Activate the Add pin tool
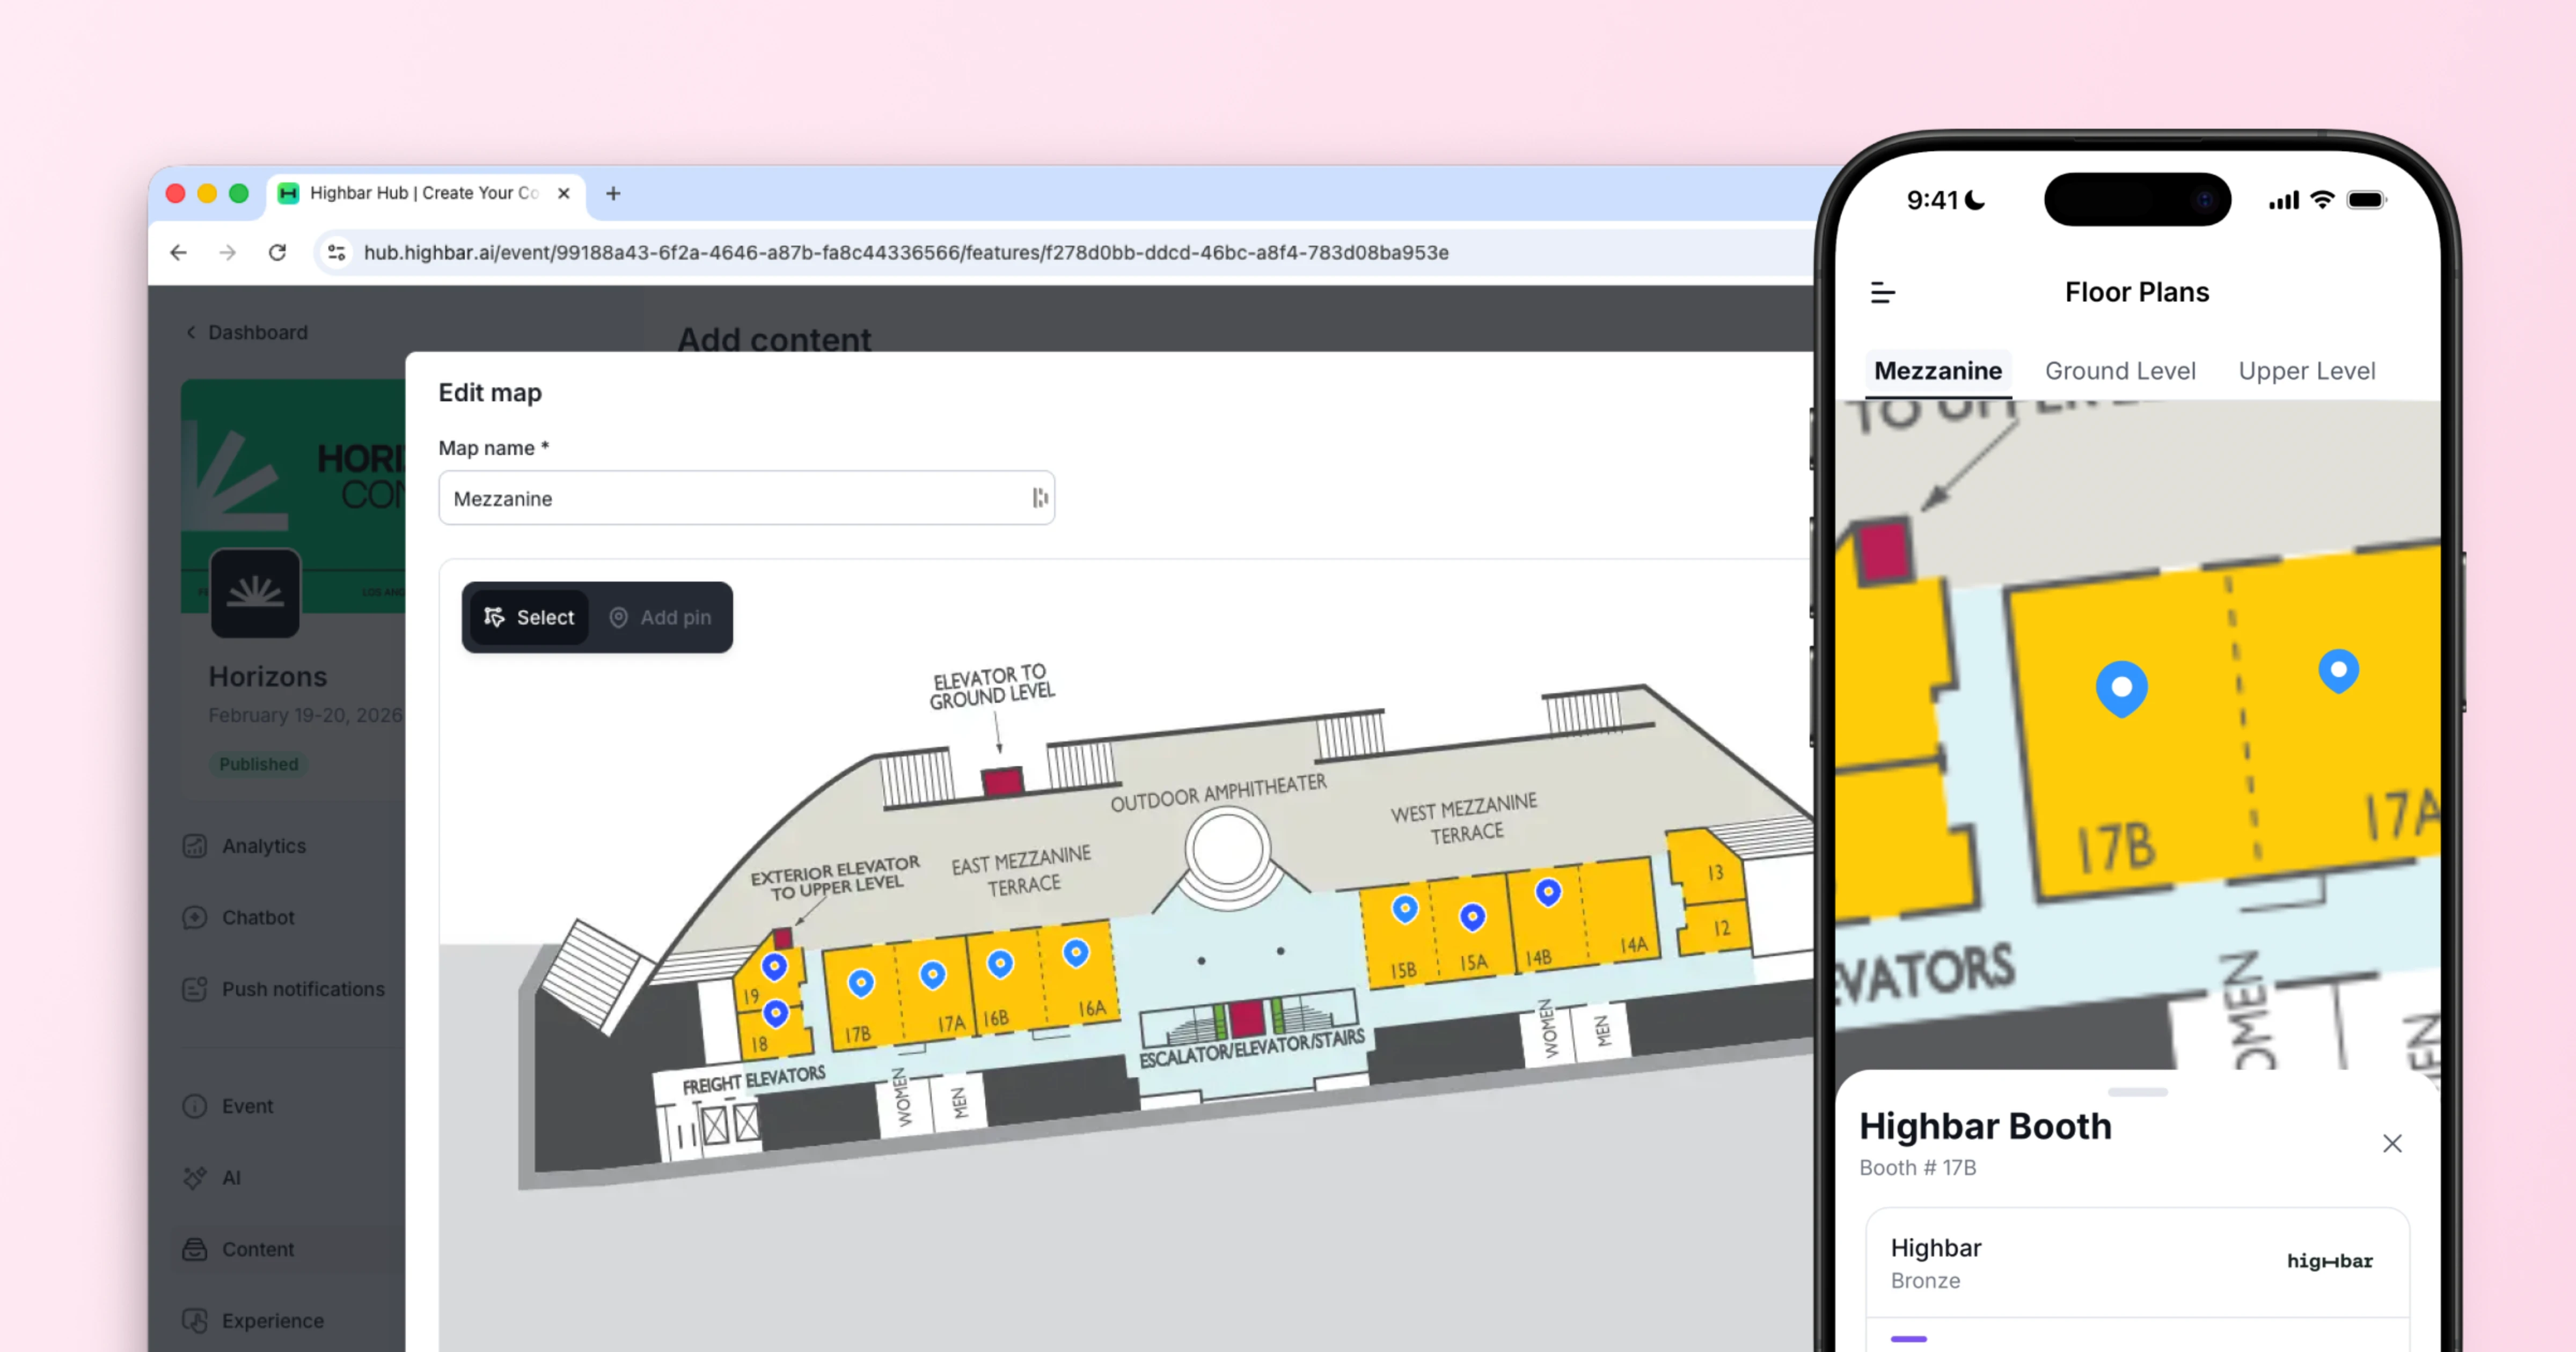 pos(661,617)
